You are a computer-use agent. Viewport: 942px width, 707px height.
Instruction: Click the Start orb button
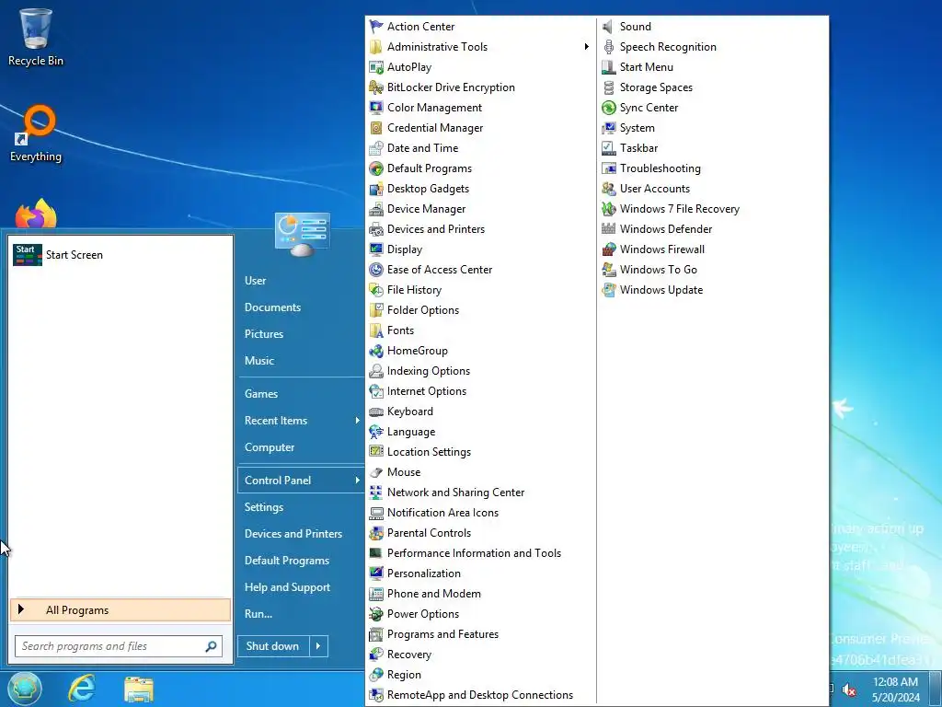pyautogui.click(x=25, y=689)
